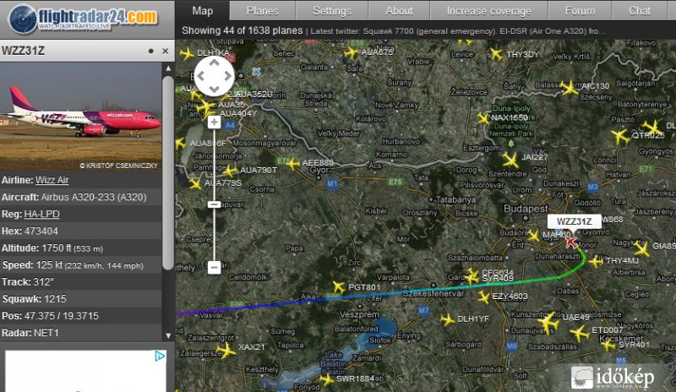Close the WZZ31Z info panel
676x392 pixels.
click(165, 51)
